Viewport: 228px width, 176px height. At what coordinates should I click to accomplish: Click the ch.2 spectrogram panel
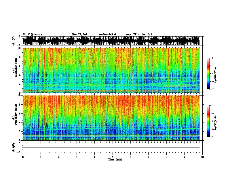click(111, 118)
